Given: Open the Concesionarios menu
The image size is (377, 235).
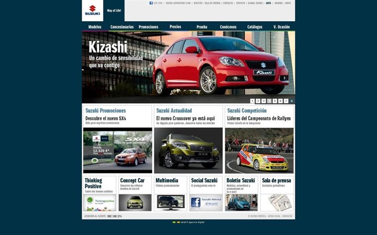Looking at the screenshot, I should (122, 27).
